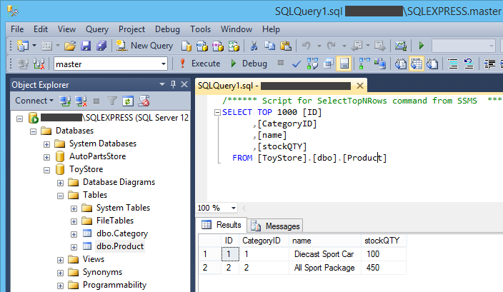Screen dimensions: 503x292
Task: Click the Activity Monitor icon
Action: coord(400,46)
